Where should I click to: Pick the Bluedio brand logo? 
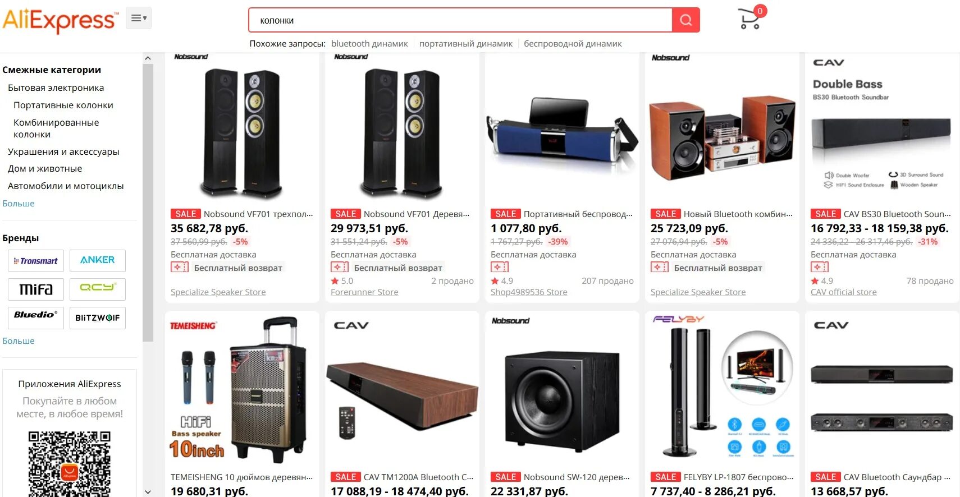(x=36, y=318)
